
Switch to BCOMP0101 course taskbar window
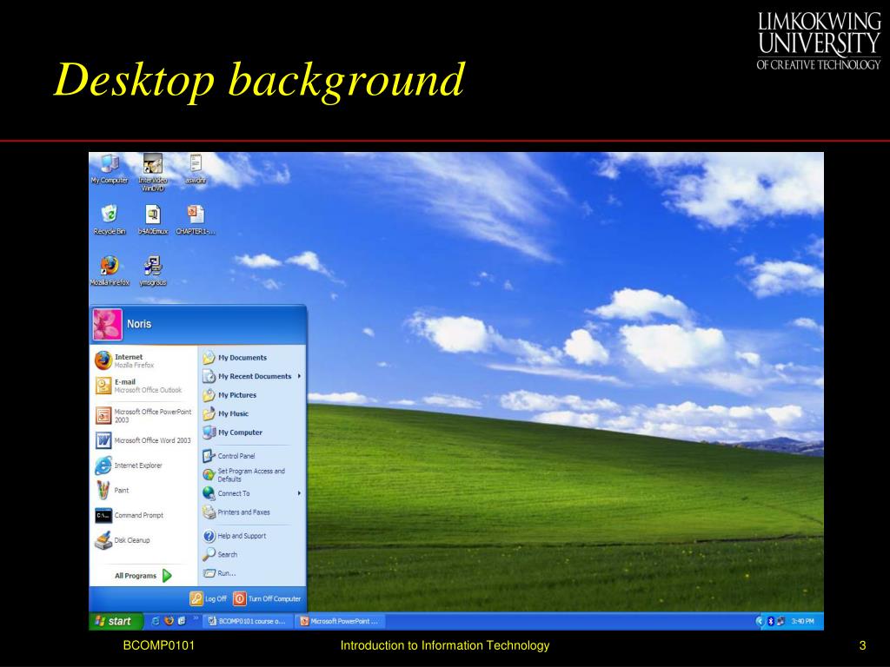click(248, 621)
